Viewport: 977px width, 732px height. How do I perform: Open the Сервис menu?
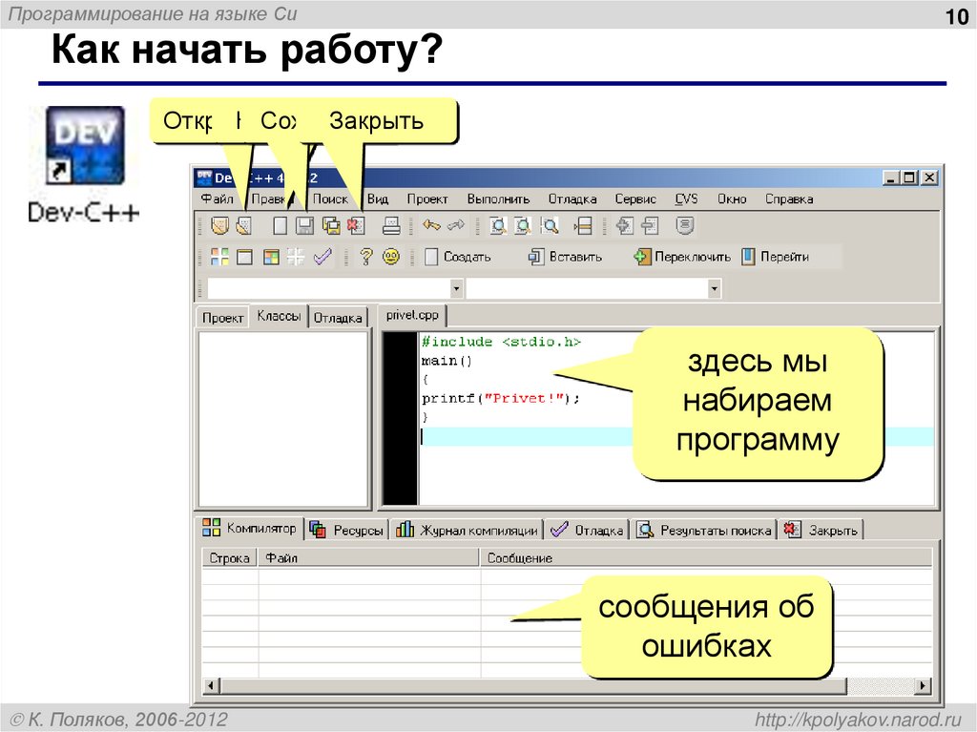(635, 199)
